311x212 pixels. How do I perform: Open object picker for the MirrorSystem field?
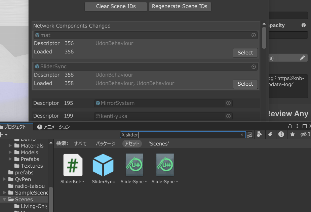pyautogui.click(x=228, y=103)
